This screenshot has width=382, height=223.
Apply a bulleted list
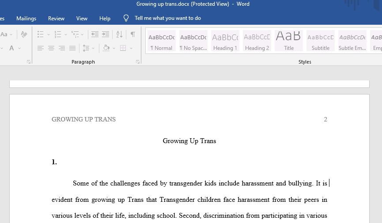pos(41,34)
